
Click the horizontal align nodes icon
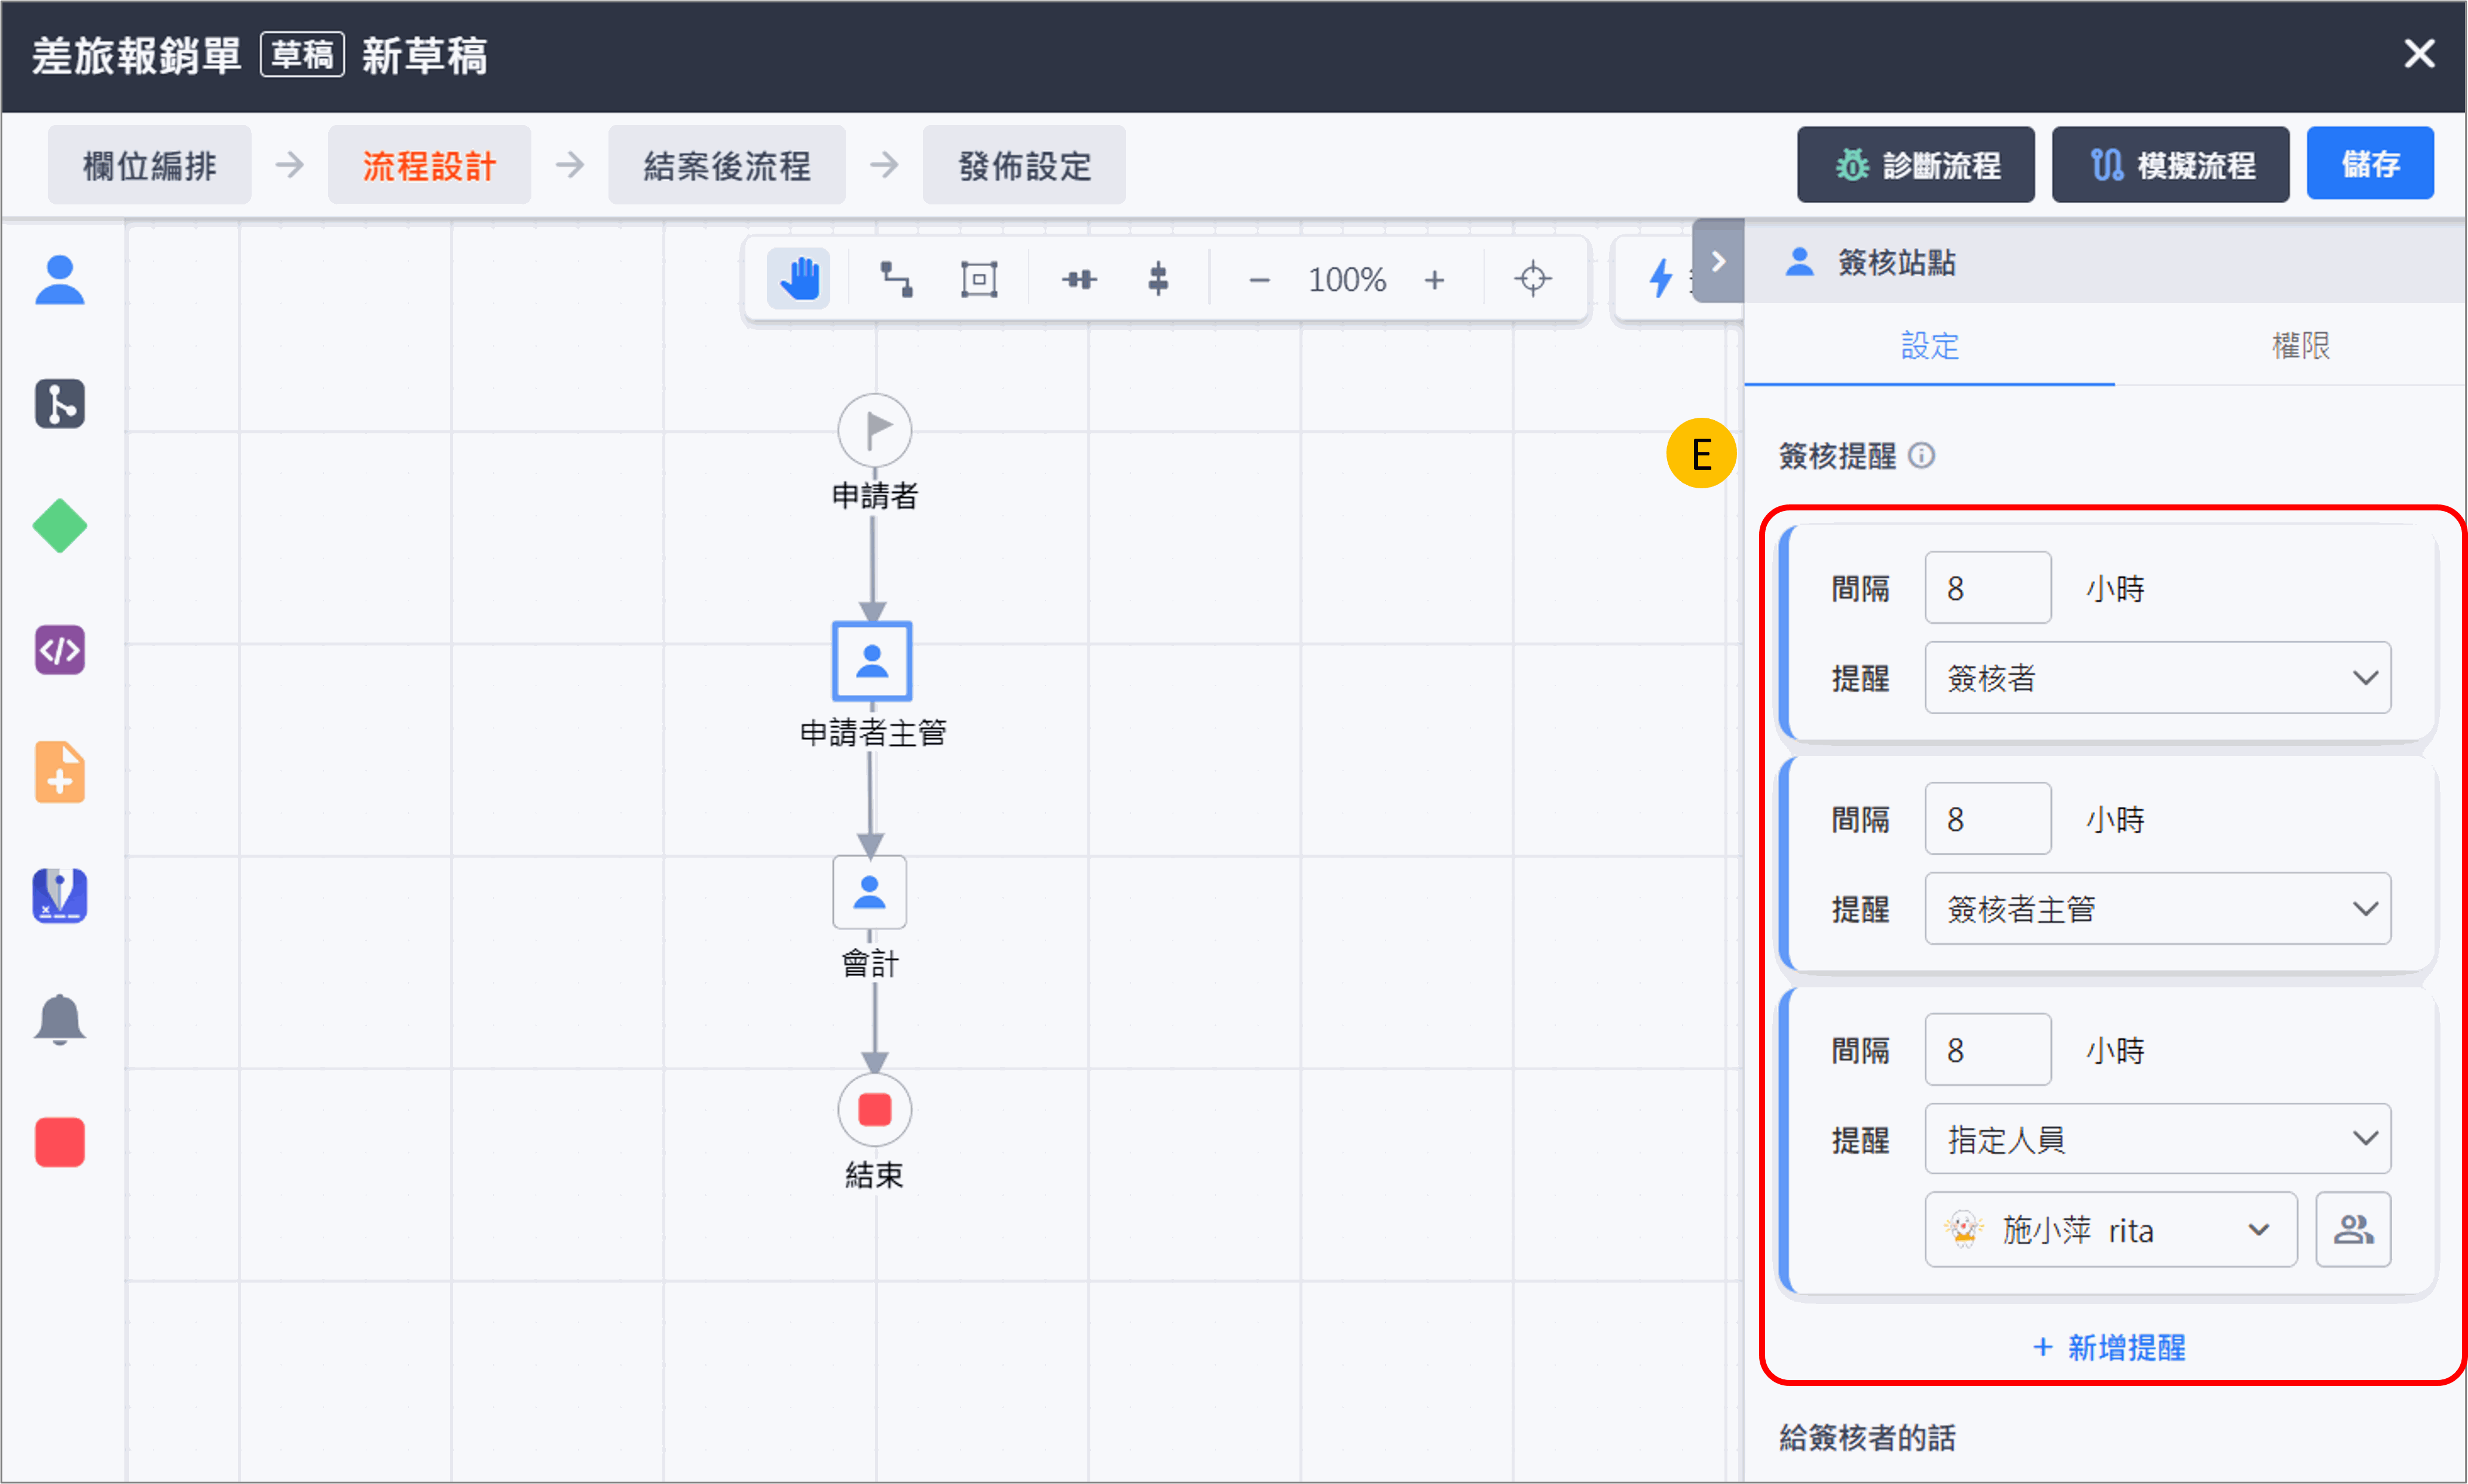1078,279
